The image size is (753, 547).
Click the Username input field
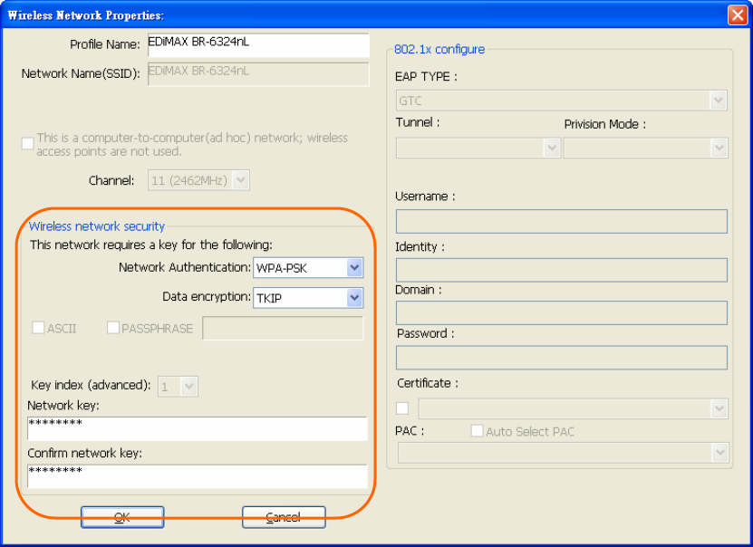[562, 221]
